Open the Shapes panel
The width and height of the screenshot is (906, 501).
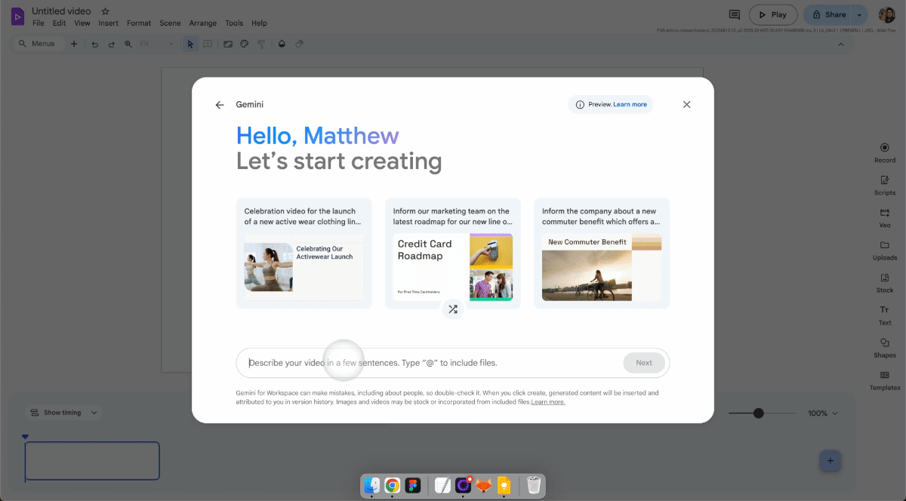(885, 347)
